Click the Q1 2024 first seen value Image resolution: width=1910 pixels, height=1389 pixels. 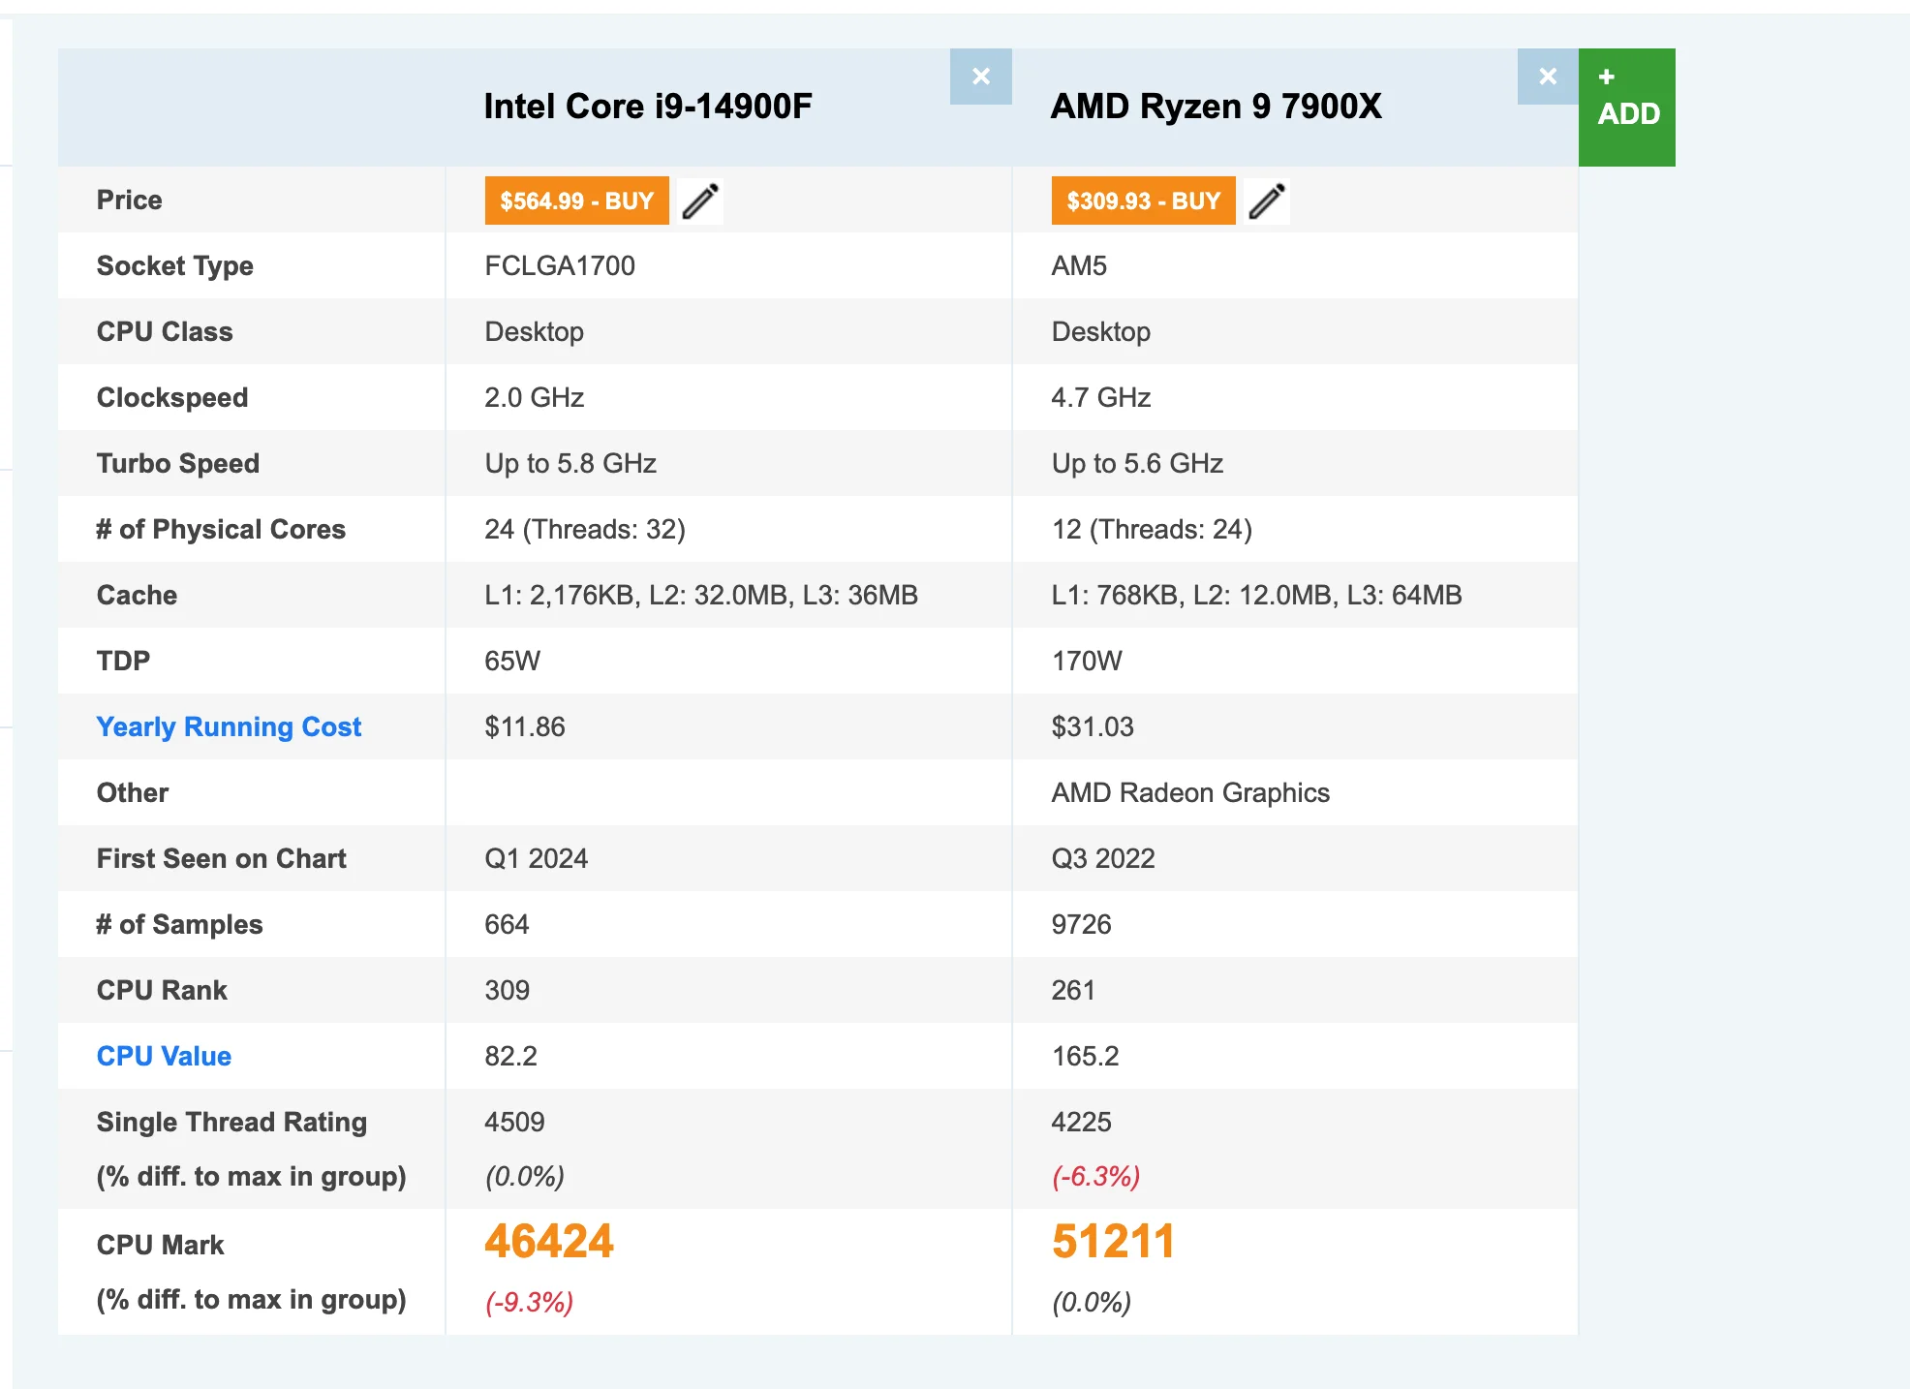tap(537, 858)
